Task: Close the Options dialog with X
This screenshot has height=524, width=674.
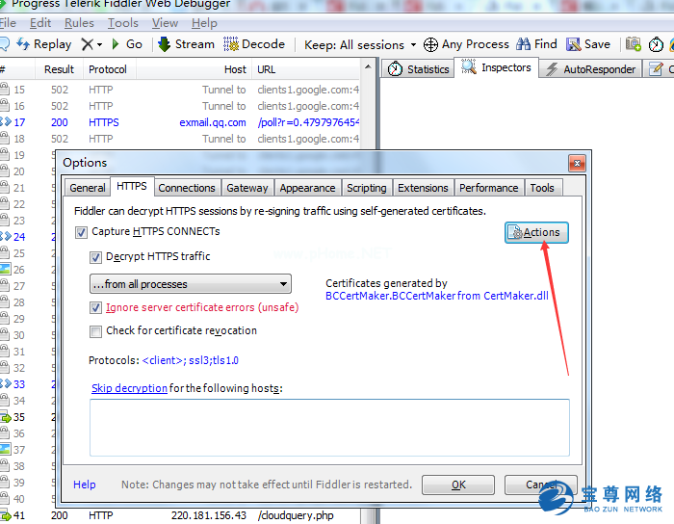Action: tap(577, 164)
